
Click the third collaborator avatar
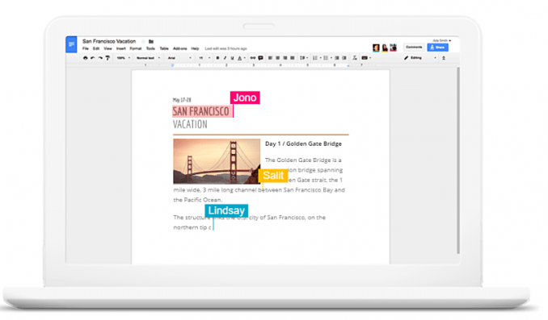(x=393, y=48)
